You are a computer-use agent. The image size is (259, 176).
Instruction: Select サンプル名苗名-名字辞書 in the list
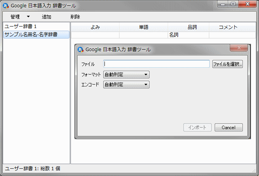click(36, 35)
